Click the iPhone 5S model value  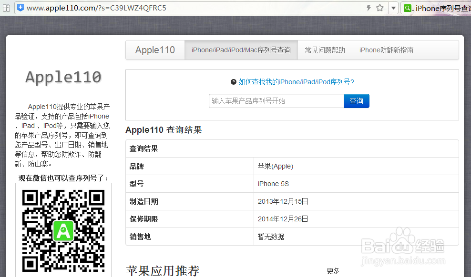point(273,184)
